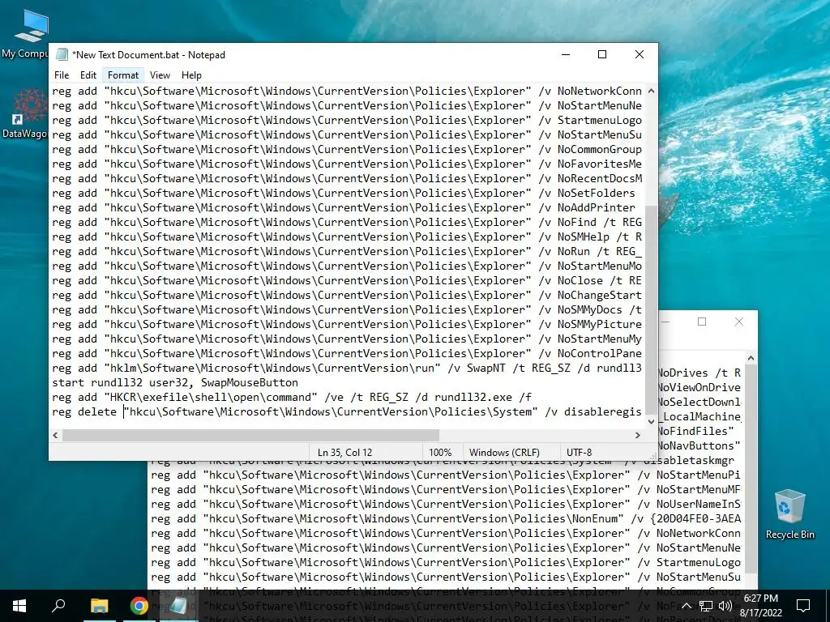
Task: Open the Help menu in Notepad
Action: 191,75
